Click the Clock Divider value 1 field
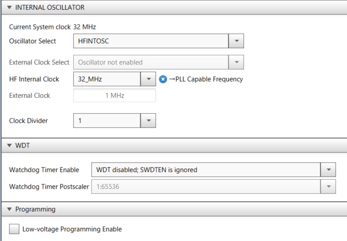This screenshot has height=241, width=347. [107, 121]
